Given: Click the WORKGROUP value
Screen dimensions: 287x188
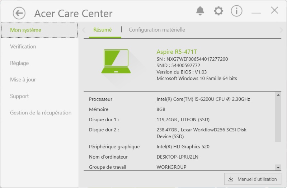Looking at the screenshot, I should [171, 167].
